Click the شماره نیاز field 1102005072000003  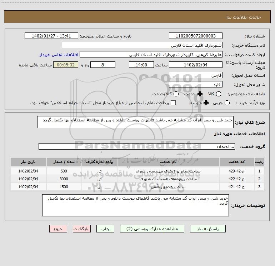pos(196,36)
